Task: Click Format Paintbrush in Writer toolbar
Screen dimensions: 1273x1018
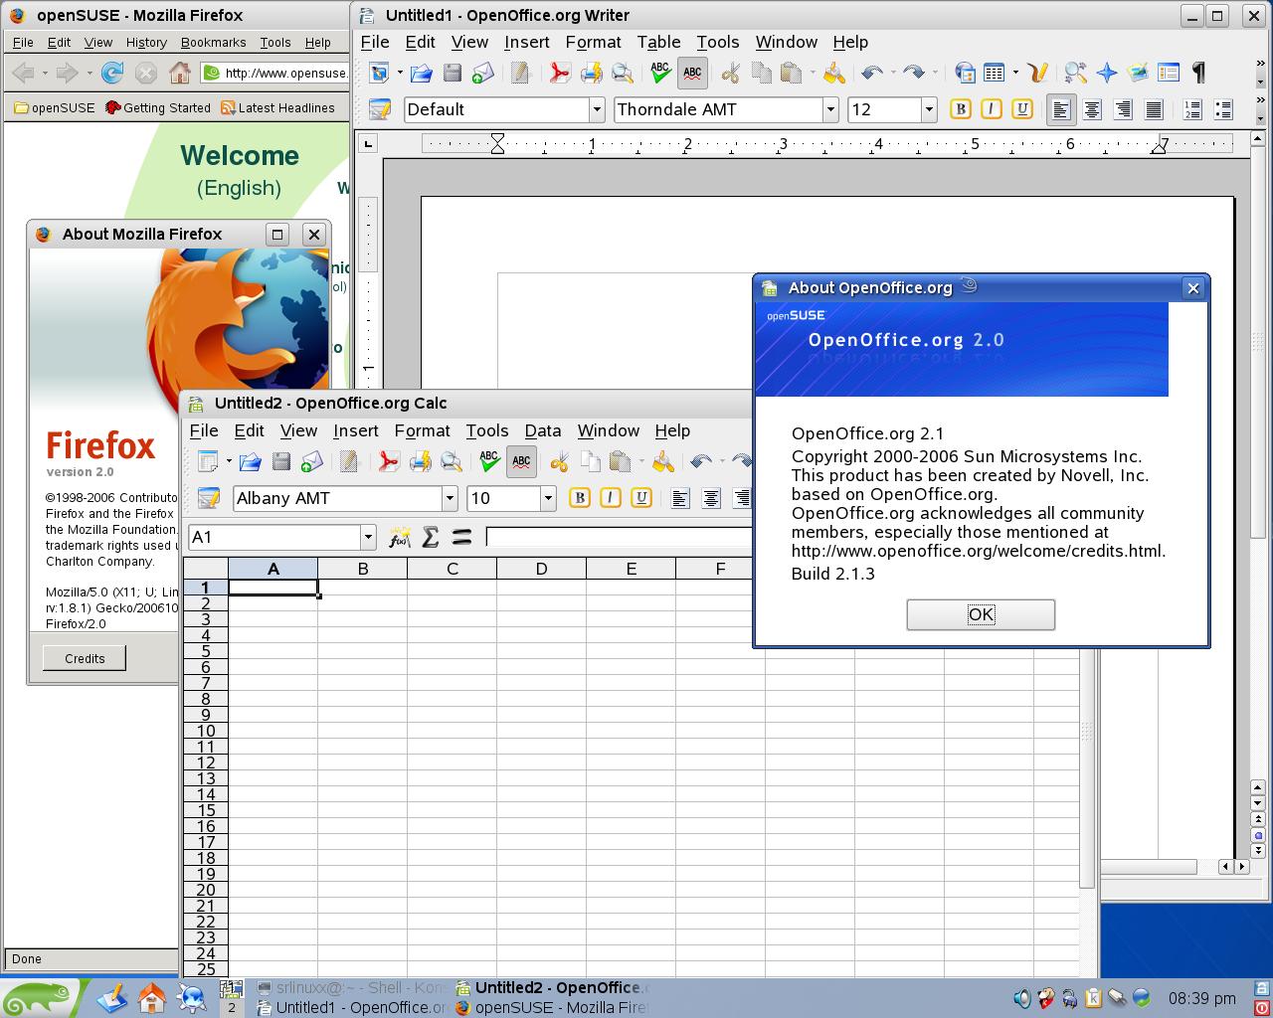Action: point(834,73)
